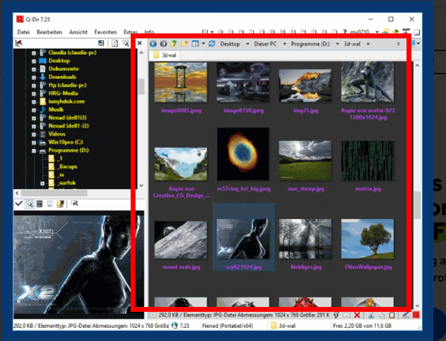Click the lightning run icon in bottom toolbar
The width and height of the screenshot is (446, 341).
click(x=336, y=315)
